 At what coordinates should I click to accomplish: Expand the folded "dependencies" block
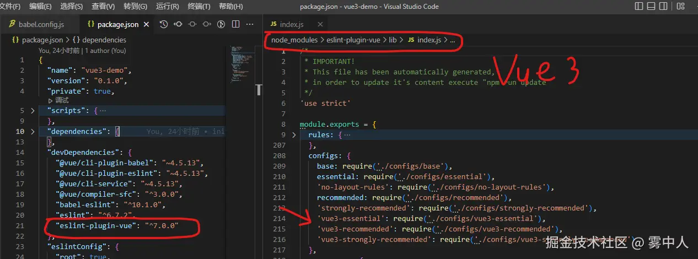[x=33, y=132]
